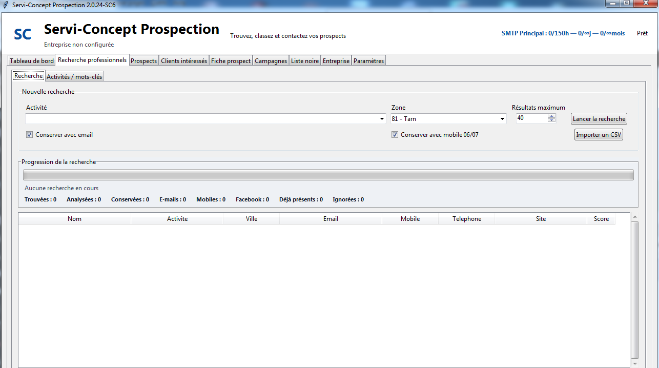Screen dimensions: 659x368
Task: Click scrollbar up arrow of results table
Action: click(635, 217)
